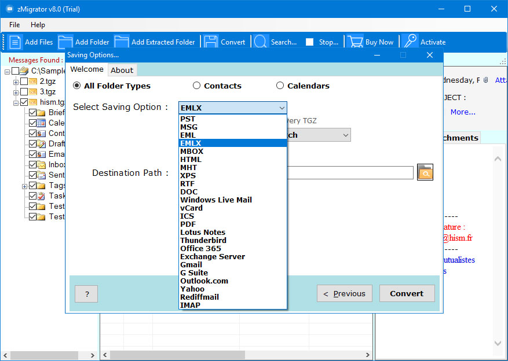Image resolution: width=508 pixels, height=361 pixels.
Task: Collapse the Select Saving Option combo box
Action: [233, 108]
